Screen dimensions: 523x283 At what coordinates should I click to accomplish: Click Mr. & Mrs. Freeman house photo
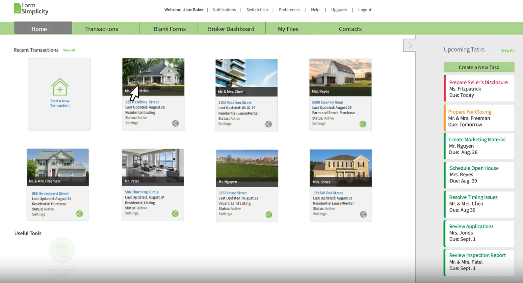58,167
